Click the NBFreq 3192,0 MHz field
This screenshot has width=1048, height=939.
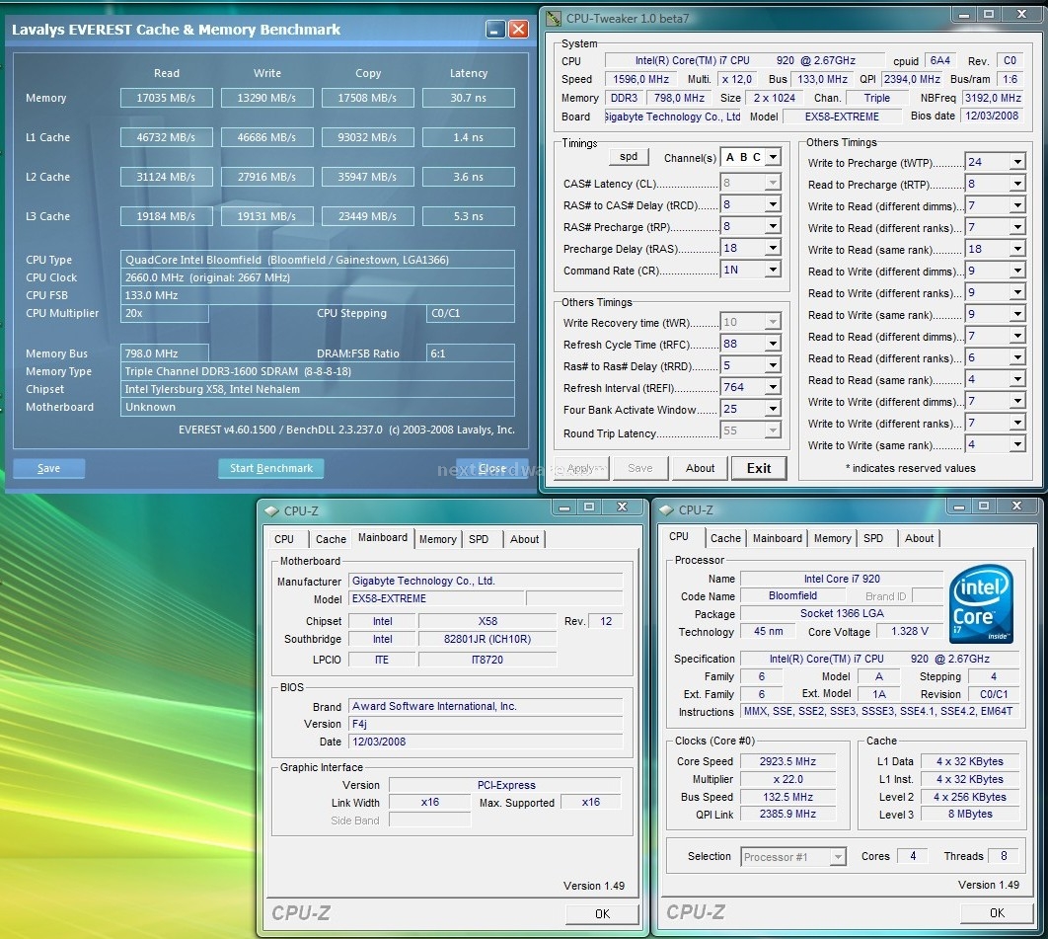(x=993, y=98)
